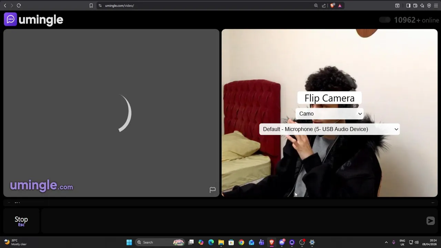Click the browser forward arrow
Viewport: 441px width, 248px height.
[12, 6]
